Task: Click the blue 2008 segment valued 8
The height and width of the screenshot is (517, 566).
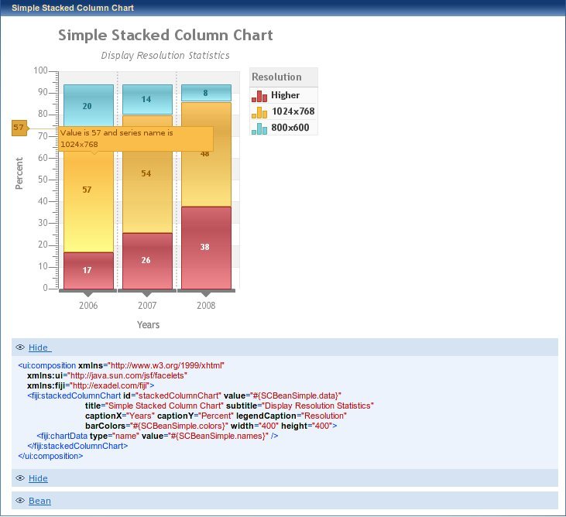Action: [206, 93]
